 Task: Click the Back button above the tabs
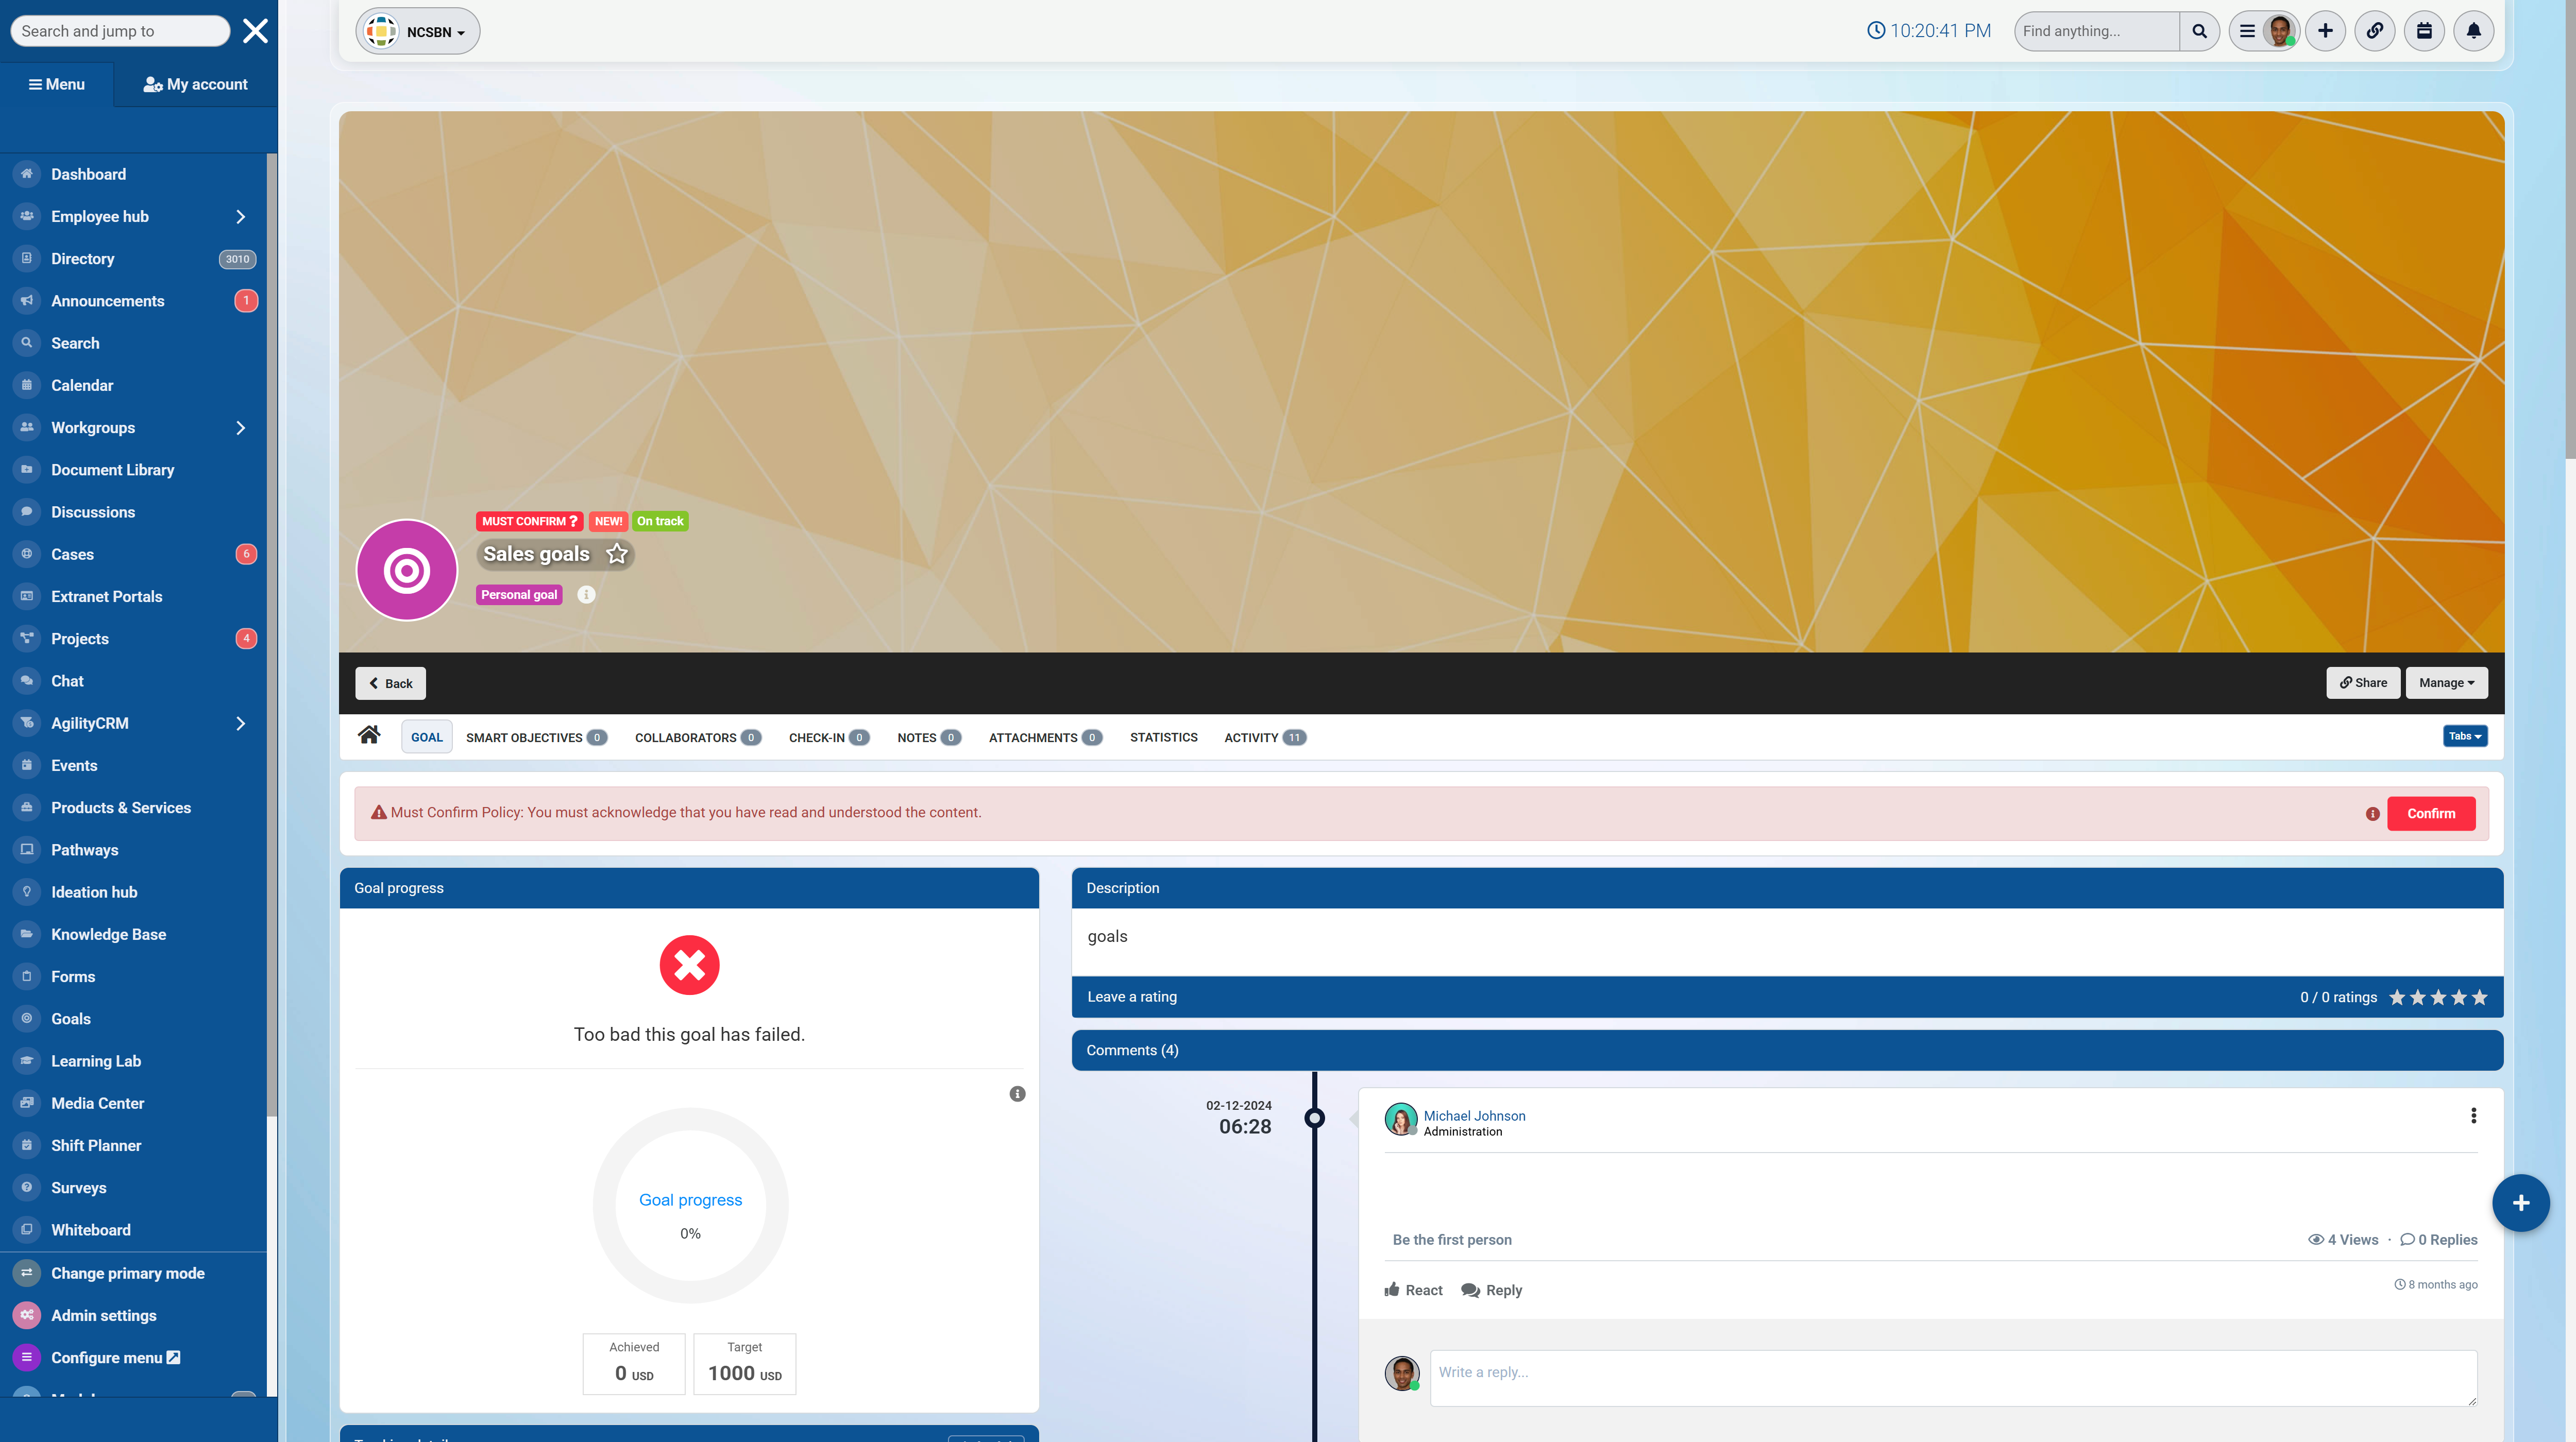tap(390, 683)
